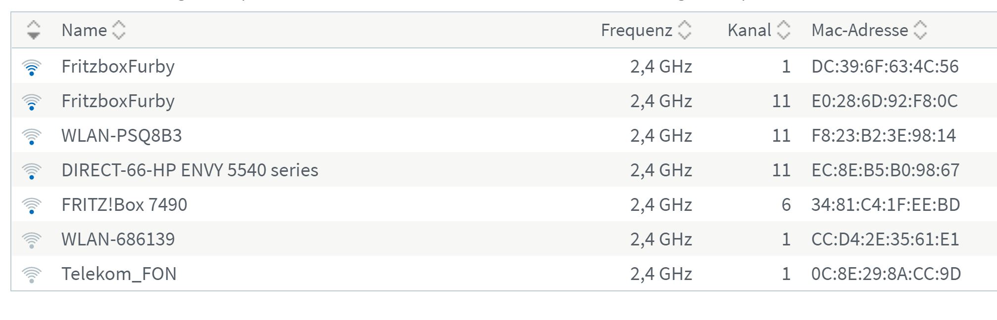Click the WiFi signal icon beside WLAN-PSQ8B3

pos(32,136)
